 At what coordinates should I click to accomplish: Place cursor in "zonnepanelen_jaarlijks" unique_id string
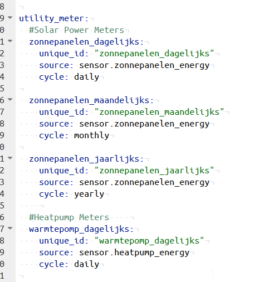coord(154,171)
